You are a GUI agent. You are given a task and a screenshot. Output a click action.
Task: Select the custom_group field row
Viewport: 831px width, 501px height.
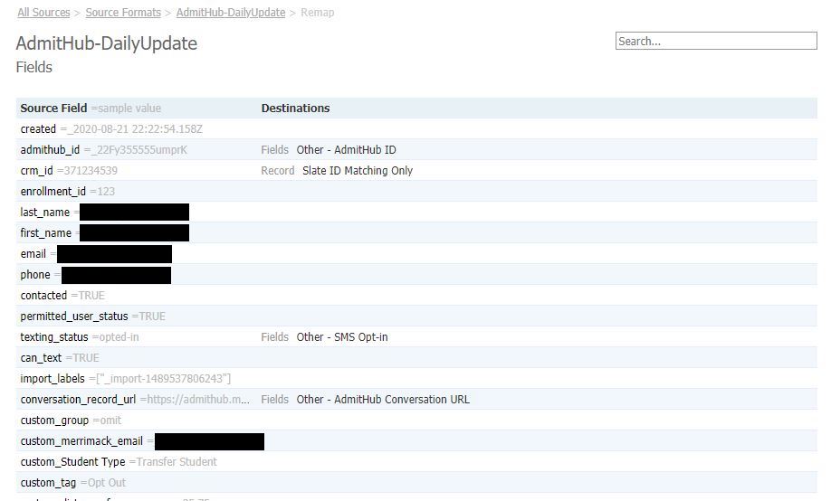coord(416,420)
